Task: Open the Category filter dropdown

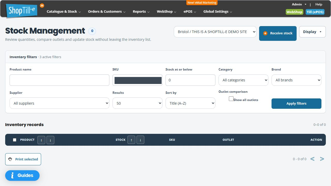Action: click(x=243, y=80)
